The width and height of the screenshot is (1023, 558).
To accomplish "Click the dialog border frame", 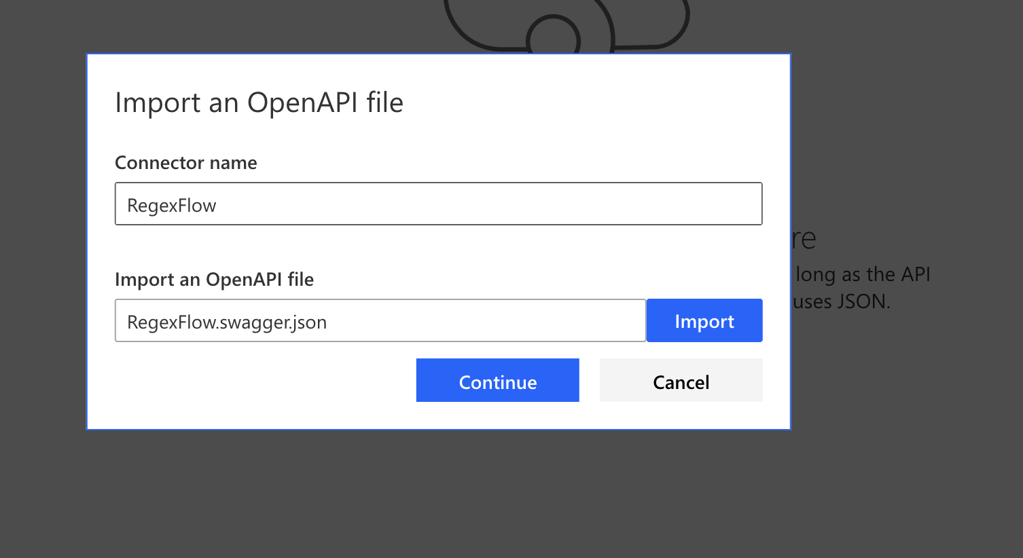I will coord(438,53).
